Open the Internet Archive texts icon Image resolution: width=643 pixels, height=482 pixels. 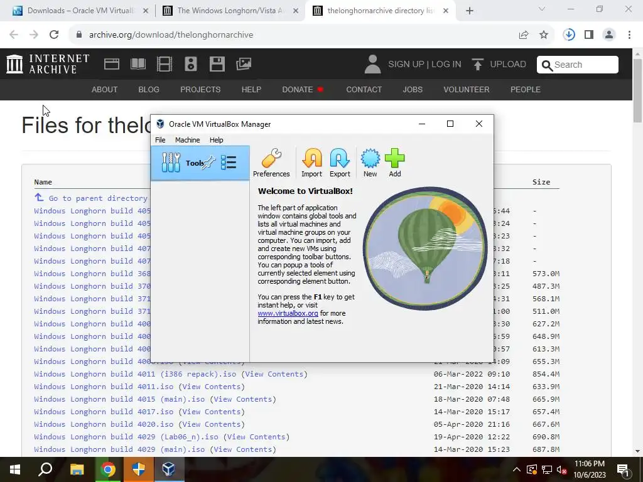[138, 64]
